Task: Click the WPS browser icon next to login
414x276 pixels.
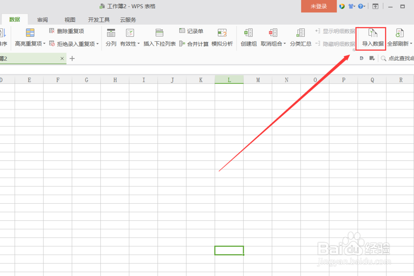Action: point(342,6)
